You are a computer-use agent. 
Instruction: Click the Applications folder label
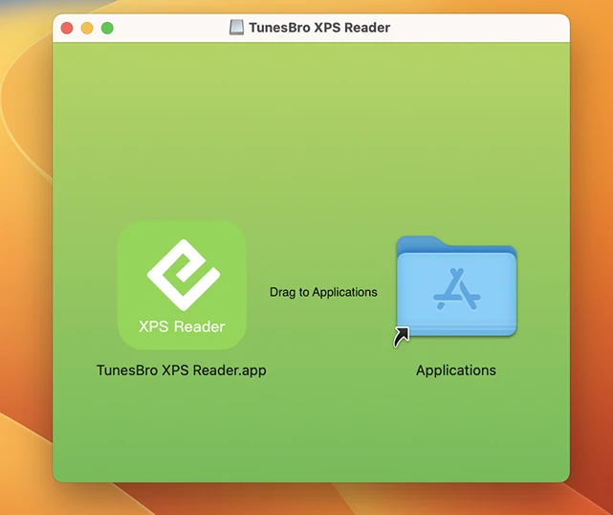coord(456,370)
